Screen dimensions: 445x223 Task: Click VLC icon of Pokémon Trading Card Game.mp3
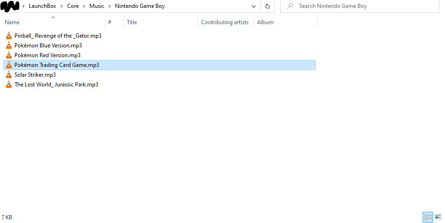tap(9, 65)
